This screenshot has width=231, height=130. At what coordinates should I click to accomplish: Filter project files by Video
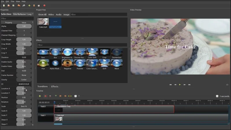point(51,14)
